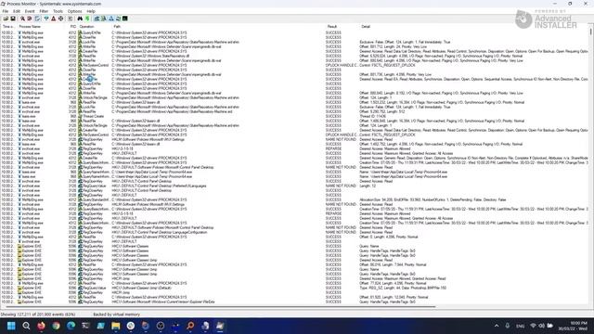The height and width of the screenshot is (334, 594).
Task: Open the Tools menu
Action: coord(58,11)
